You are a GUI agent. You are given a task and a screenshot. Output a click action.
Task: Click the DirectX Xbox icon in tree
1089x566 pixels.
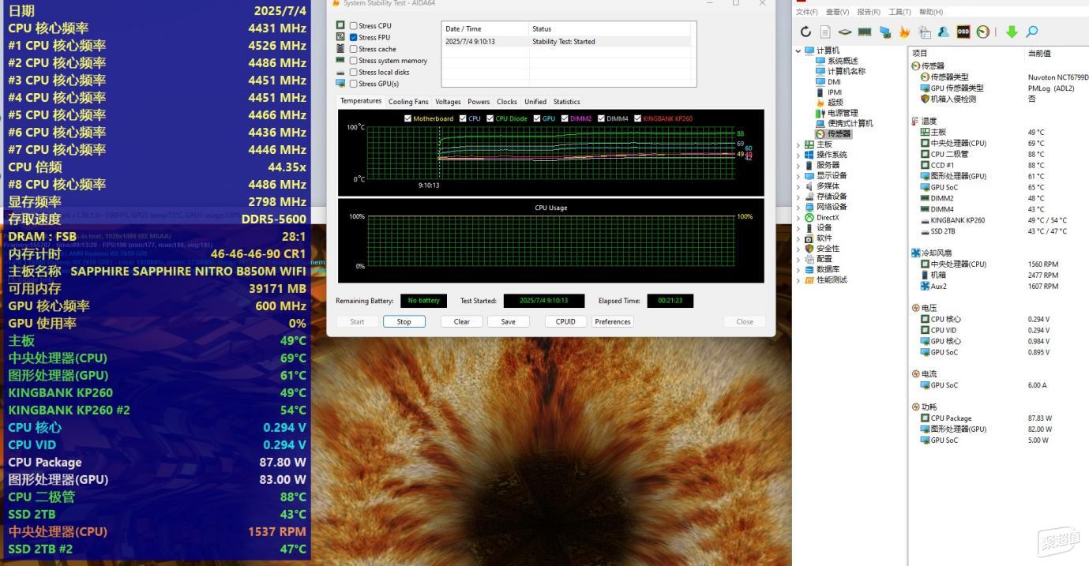click(809, 217)
